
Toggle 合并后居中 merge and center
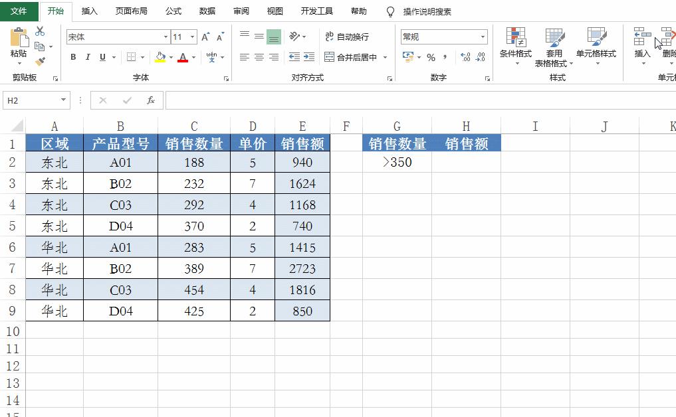pyautogui.click(x=357, y=58)
